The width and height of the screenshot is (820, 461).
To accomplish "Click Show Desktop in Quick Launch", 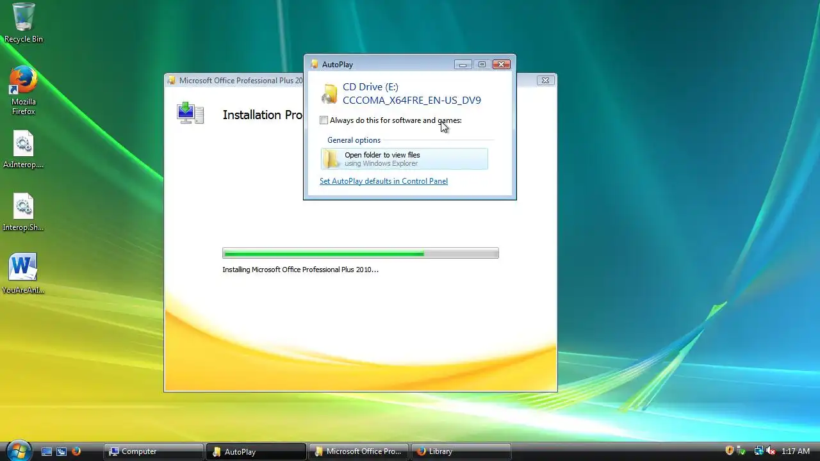I will coord(47,451).
